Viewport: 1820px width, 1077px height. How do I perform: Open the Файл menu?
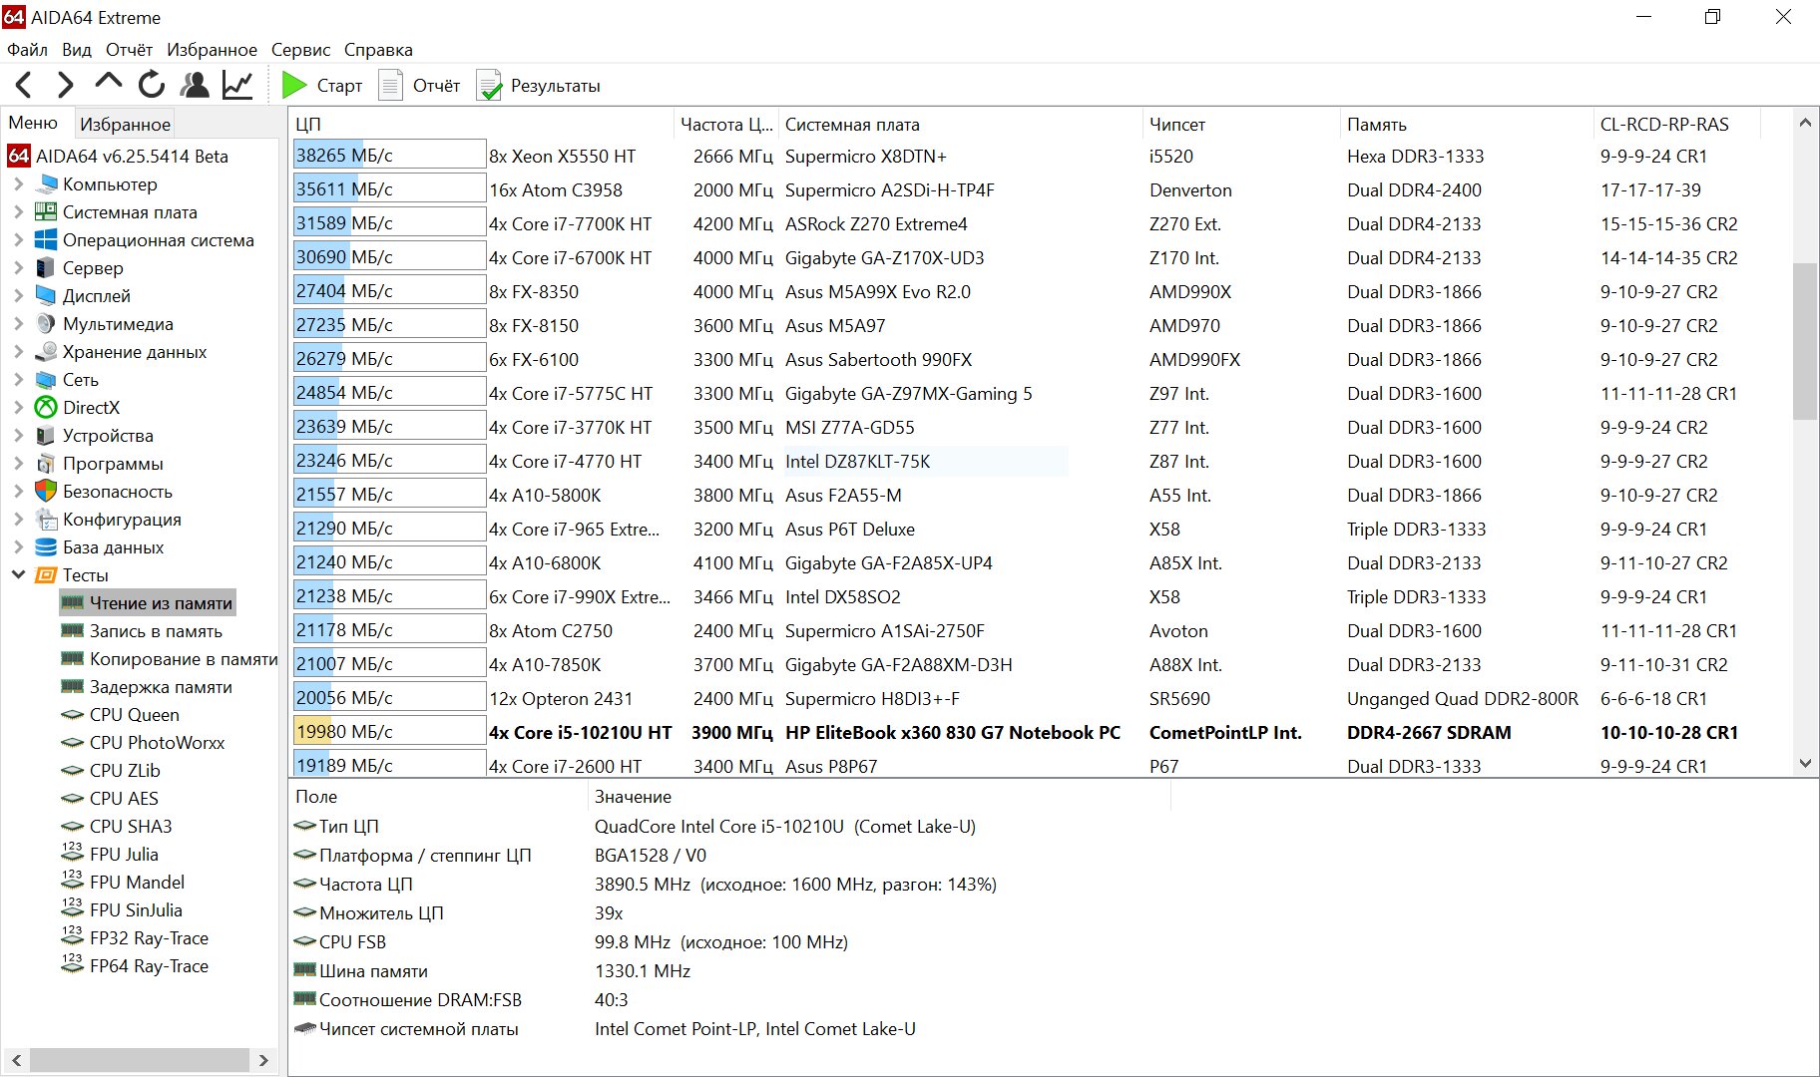click(x=27, y=50)
